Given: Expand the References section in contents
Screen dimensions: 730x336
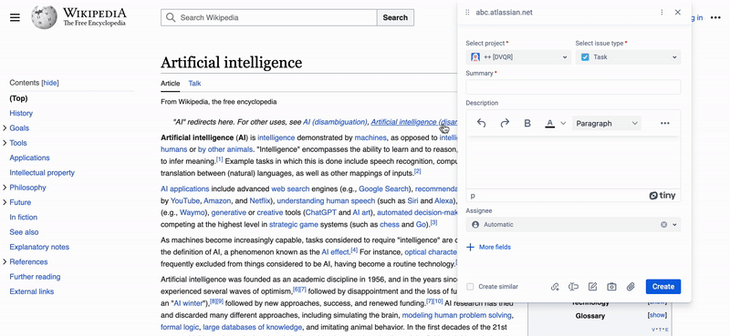Looking at the screenshot, I should click(x=5, y=262).
